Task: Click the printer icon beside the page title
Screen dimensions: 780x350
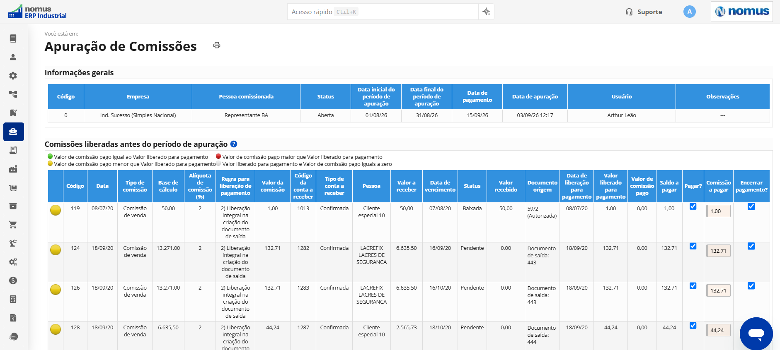Action: tap(217, 45)
